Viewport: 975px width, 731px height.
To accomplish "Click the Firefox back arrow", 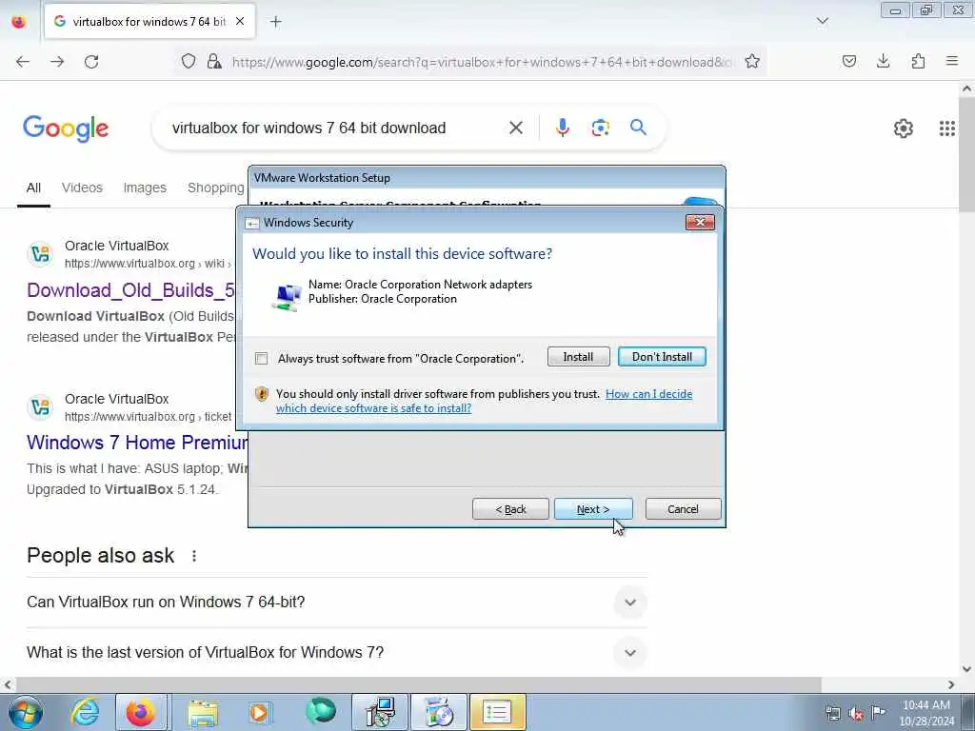I will (23, 62).
